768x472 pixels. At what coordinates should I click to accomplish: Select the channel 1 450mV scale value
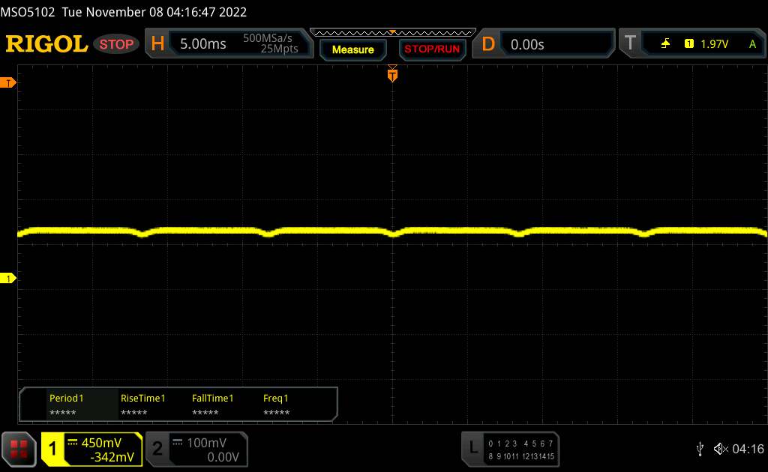tap(101, 443)
